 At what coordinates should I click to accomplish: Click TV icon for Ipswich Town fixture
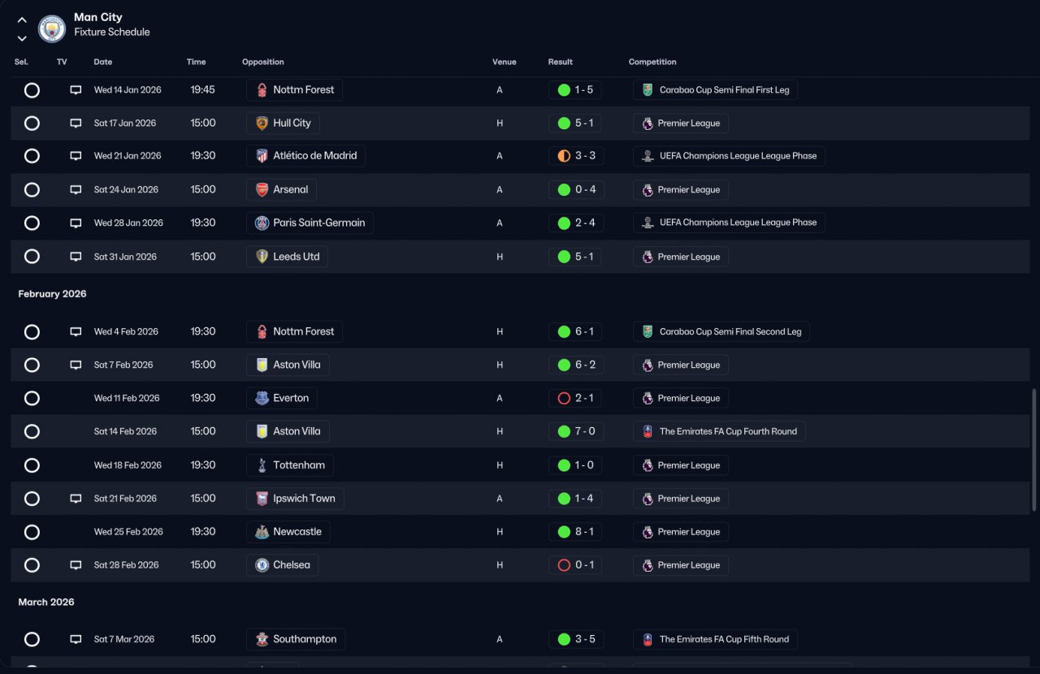pyautogui.click(x=76, y=499)
